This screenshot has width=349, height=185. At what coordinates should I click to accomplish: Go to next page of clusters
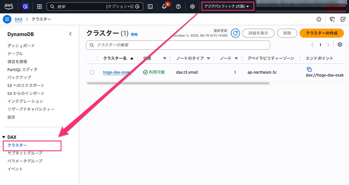(328, 45)
